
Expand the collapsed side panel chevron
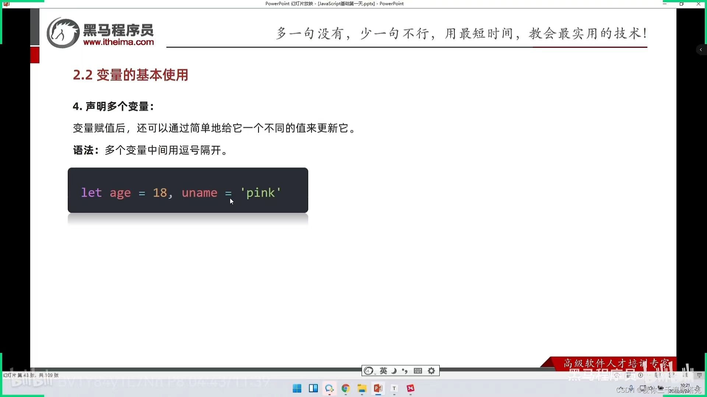coord(701,50)
